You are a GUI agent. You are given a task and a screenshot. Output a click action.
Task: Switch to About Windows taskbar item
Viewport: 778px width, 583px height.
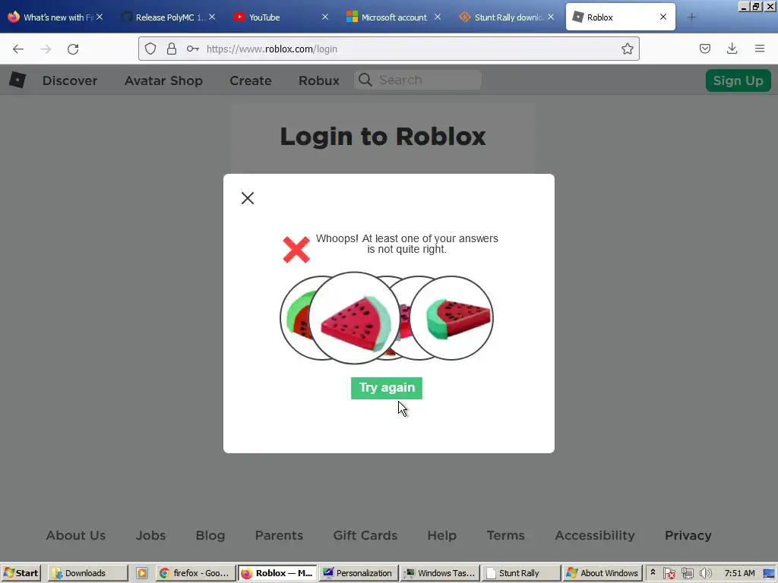click(602, 573)
